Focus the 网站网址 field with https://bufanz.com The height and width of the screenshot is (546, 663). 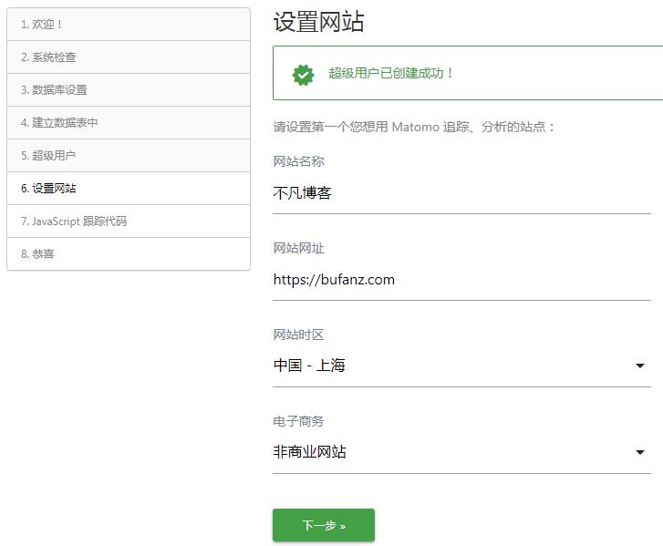[x=461, y=280]
